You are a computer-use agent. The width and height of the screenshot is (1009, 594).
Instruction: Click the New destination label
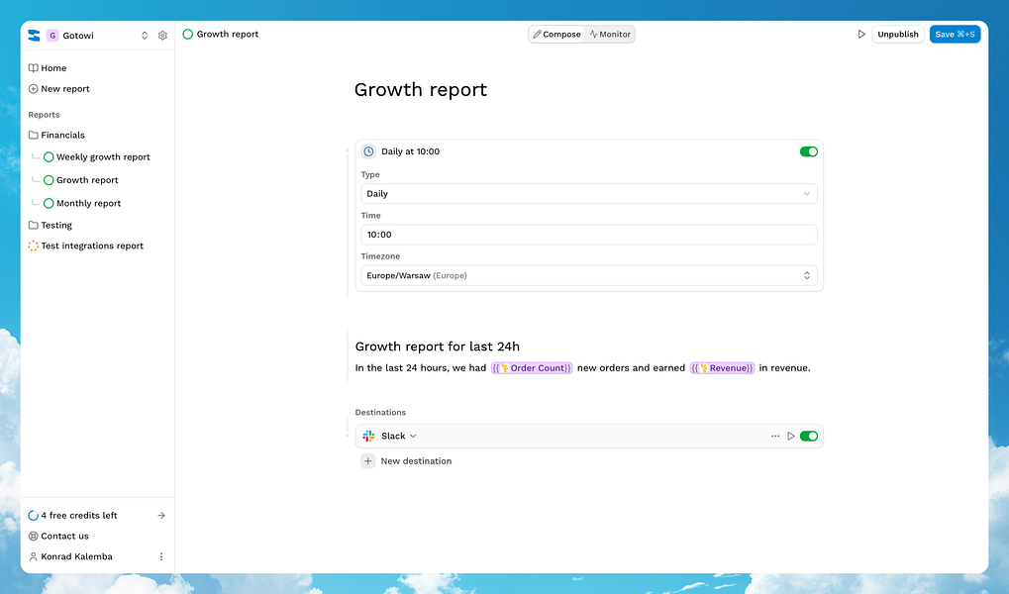coord(416,461)
